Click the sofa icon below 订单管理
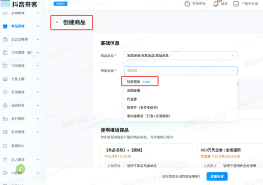The image size is (263, 185). click(5, 79)
